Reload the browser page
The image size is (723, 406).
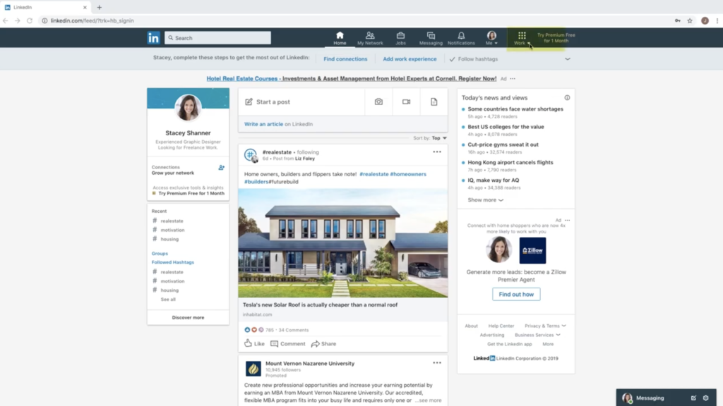[30, 20]
